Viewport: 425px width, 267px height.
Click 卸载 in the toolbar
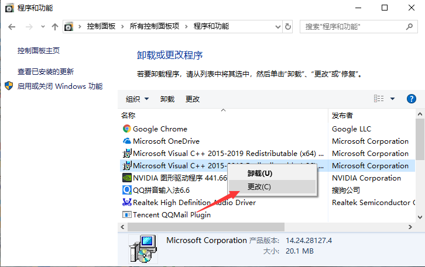click(x=167, y=99)
